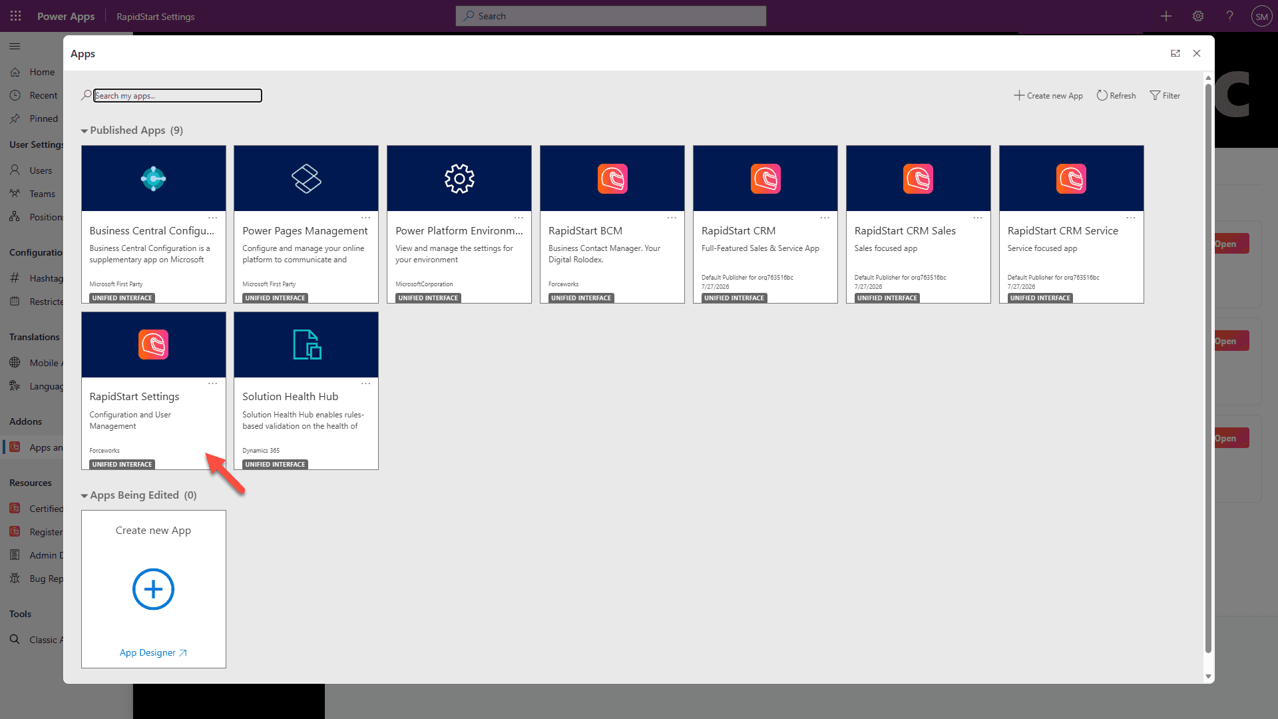The image size is (1278, 719).
Task: Open more options for Solution Health Hub
Action: [x=366, y=383]
